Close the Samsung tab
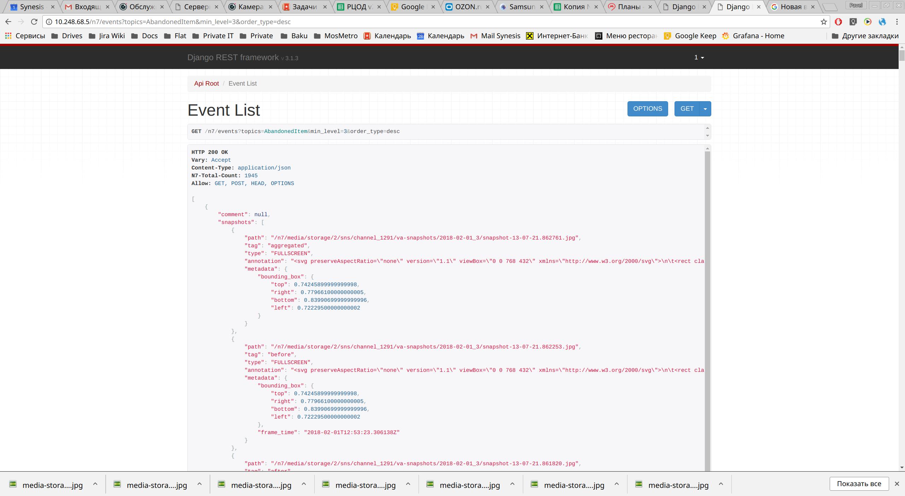This screenshot has height=496, width=905. click(542, 7)
